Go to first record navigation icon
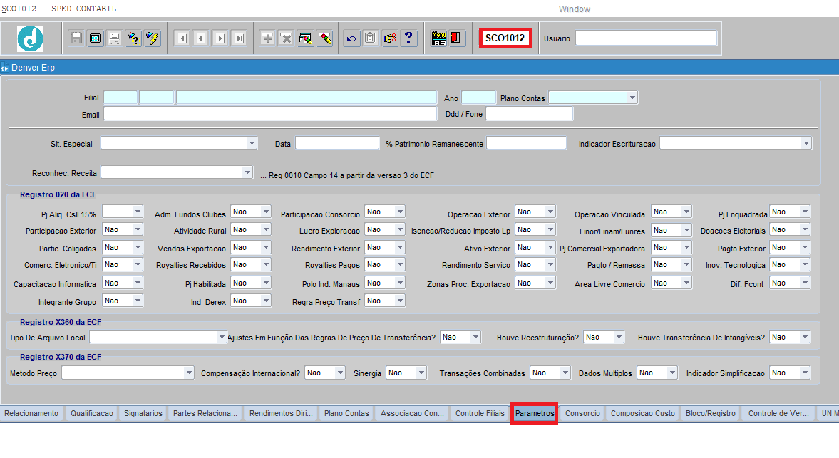 click(x=182, y=38)
